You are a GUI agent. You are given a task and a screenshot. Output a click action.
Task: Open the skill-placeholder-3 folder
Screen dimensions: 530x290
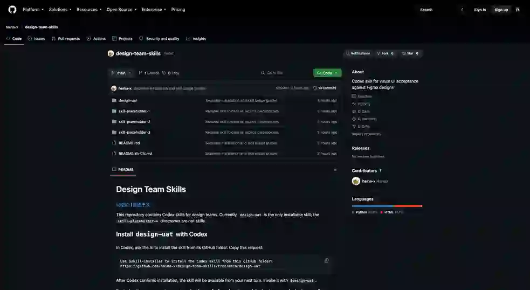135,132
